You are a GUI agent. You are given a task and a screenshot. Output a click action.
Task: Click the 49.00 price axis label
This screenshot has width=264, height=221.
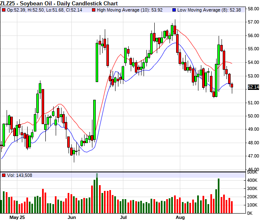[x=253, y=129]
